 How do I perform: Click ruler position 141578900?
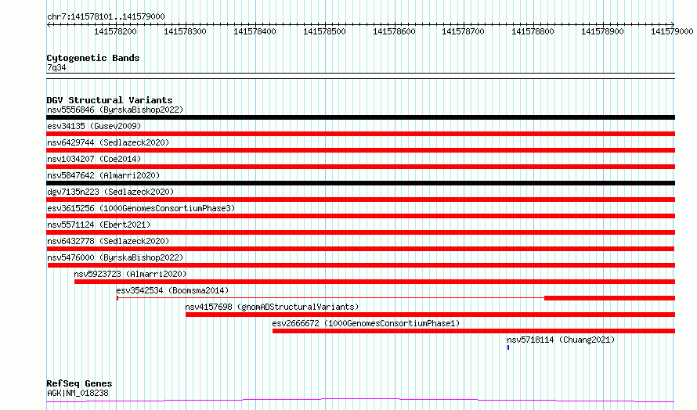pos(603,31)
